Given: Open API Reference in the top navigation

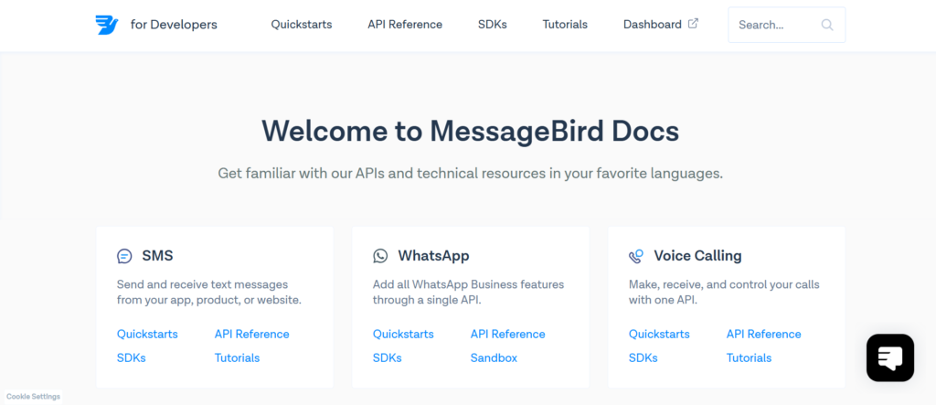Looking at the screenshot, I should point(405,25).
